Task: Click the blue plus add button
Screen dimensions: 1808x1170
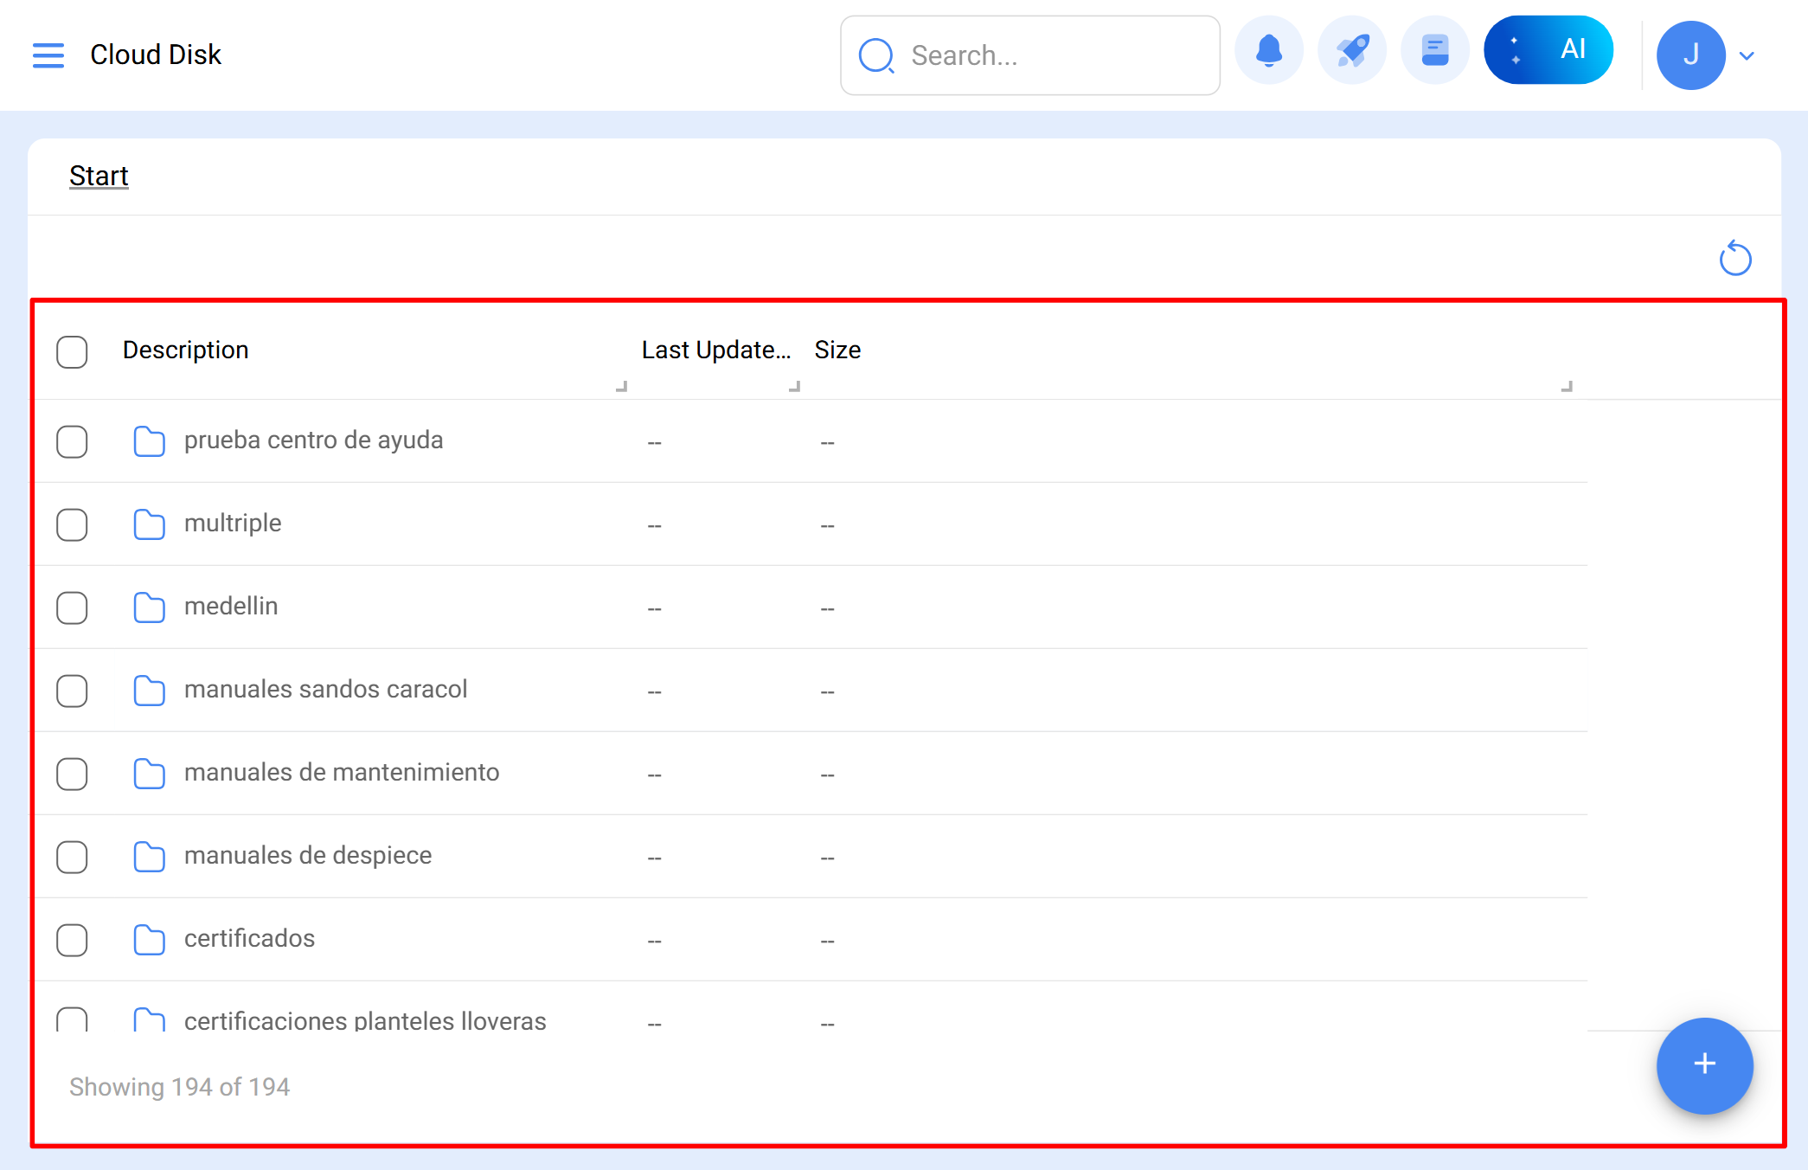Action: pos(1704,1064)
